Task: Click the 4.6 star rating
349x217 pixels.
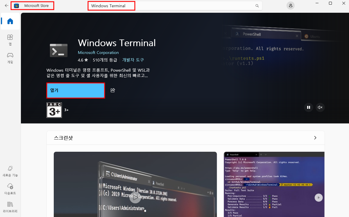Action: pyautogui.click(x=83, y=60)
